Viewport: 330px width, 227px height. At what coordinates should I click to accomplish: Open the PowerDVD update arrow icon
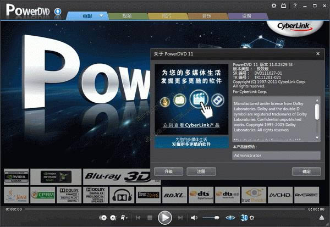tap(58, 12)
